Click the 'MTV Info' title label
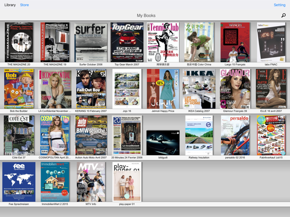This screenshot has width=290, height=217. (91, 204)
